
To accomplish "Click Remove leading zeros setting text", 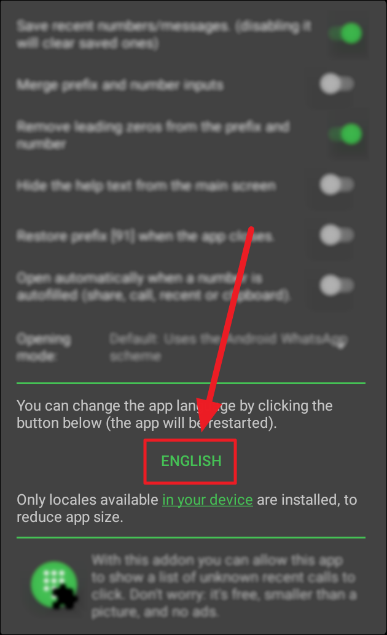I will click(x=153, y=135).
